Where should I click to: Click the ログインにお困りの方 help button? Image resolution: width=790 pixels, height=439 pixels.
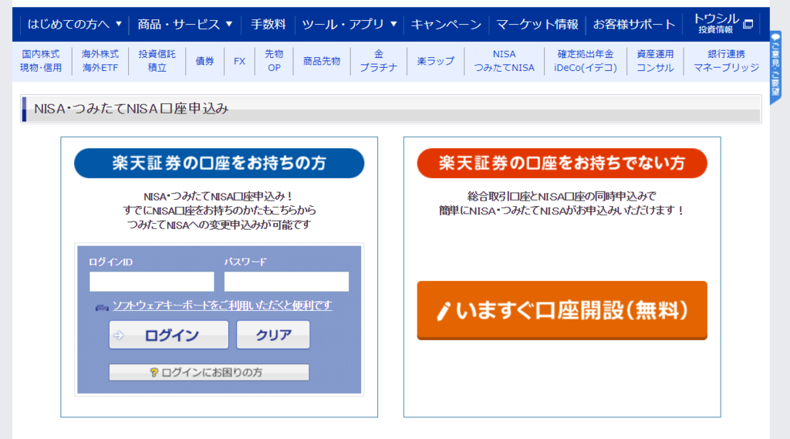pyautogui.click(x=209, y=373)
